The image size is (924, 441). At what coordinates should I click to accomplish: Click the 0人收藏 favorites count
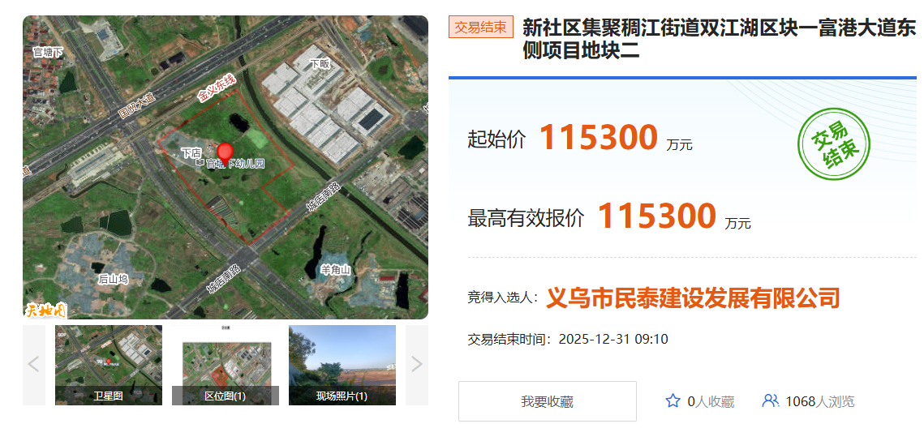711,402
